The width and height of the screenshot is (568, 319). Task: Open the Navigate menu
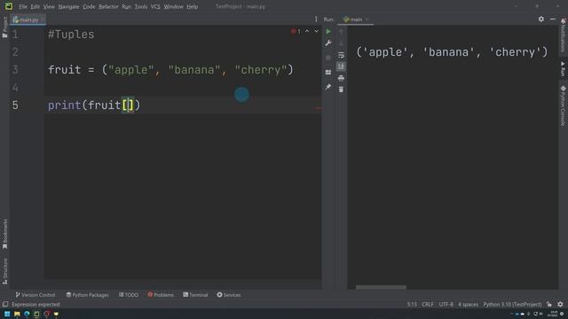(x=69, y=6)
